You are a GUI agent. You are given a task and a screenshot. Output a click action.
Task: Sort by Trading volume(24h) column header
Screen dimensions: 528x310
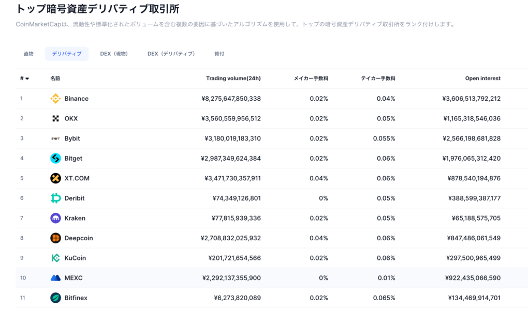pos(233,78)
